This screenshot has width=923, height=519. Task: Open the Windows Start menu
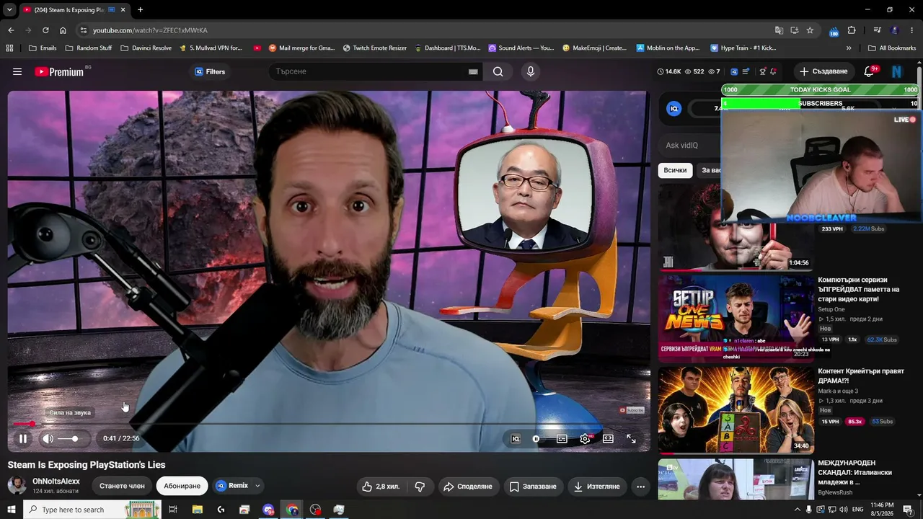coord(11,510)
